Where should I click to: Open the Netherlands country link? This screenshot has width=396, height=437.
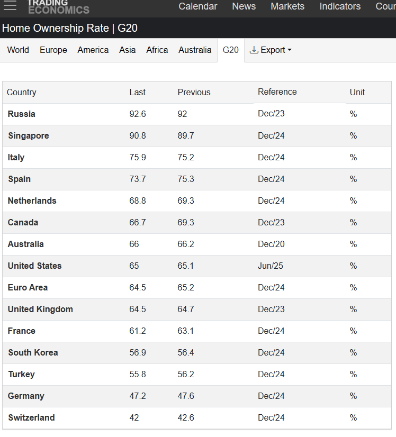(x=32, y=201)
